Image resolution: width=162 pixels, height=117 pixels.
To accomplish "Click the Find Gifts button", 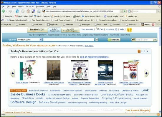I will (x=114, y=40).
